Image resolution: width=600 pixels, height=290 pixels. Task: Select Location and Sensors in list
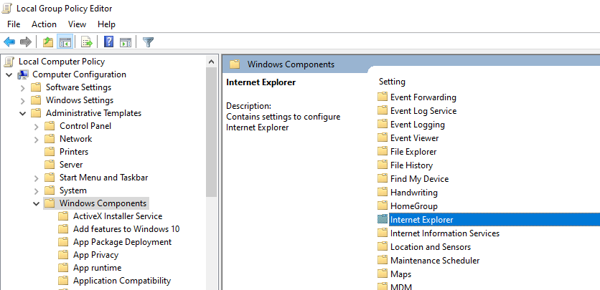point(431,247)
